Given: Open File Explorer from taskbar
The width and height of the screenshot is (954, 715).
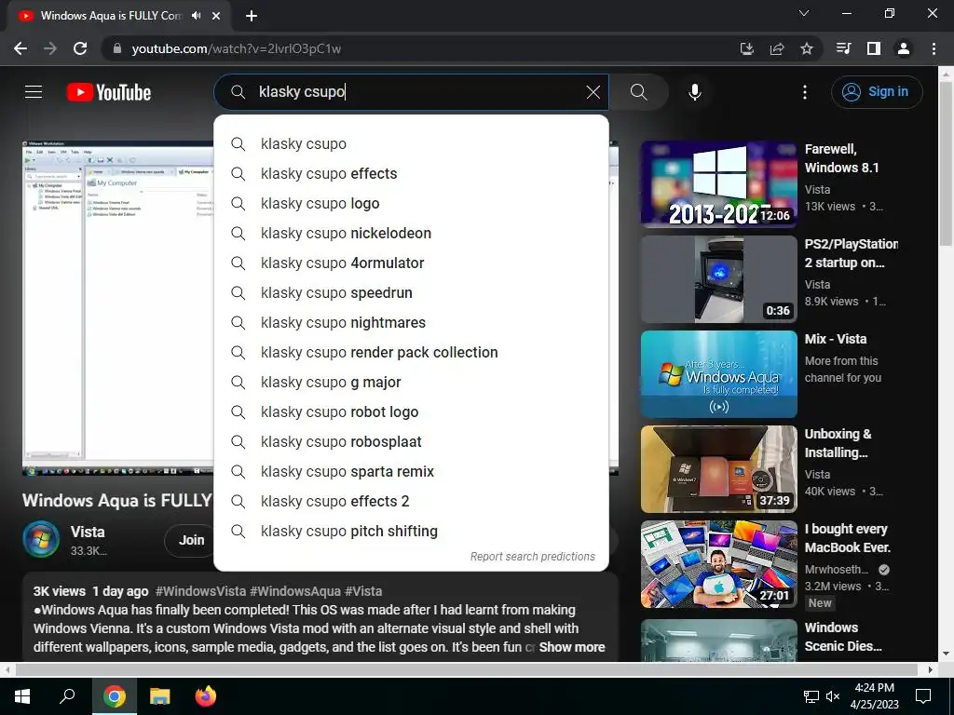Looking at the screenshot, I should point(159,696).
